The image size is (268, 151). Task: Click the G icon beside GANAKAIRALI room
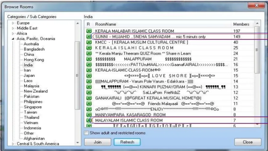pos(89,98)
